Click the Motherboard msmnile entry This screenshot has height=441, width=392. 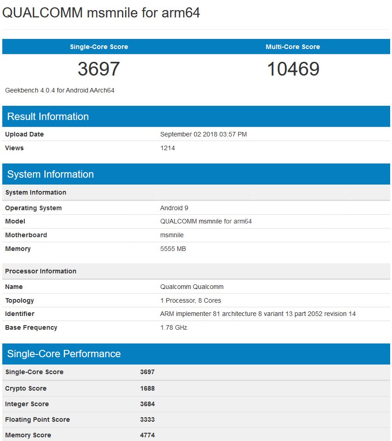pos(174,235)
